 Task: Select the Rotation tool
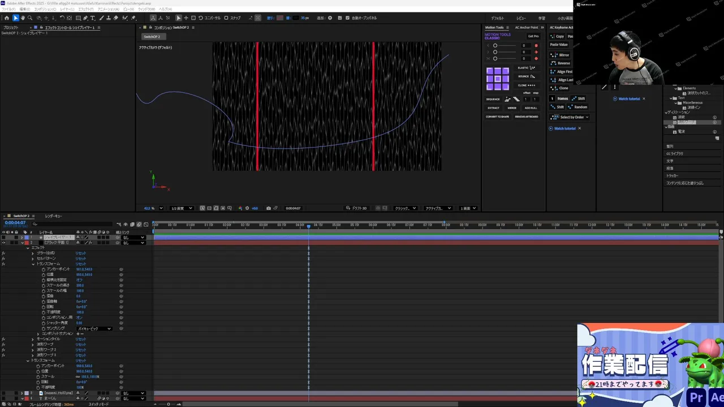pyautogui.click(x=62, y=18)
